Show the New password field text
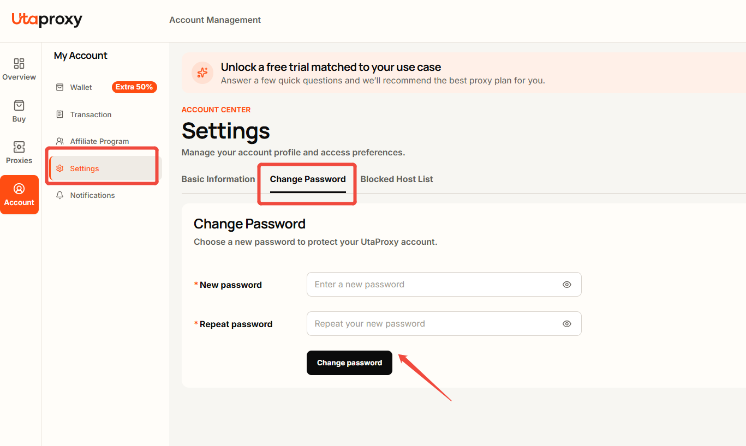The width and height of the screenshot is (746, 446). click(567, 285)
